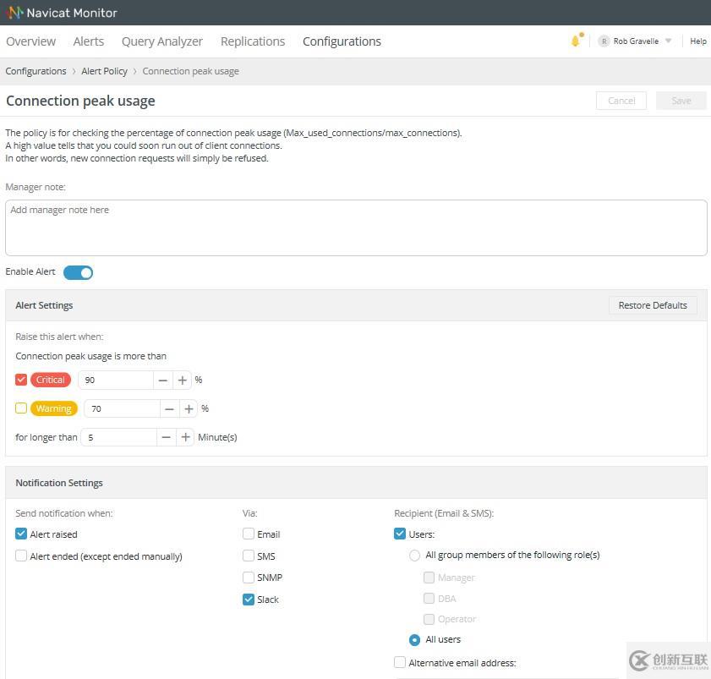Open the notifications bell icon
The width and height of the screenshot is (711, 679).
pos(577,41)
